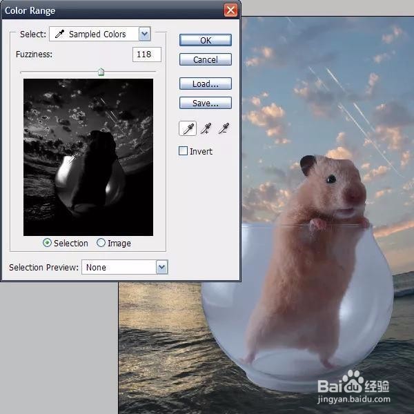Choose the Image radio button
This screenshot has width=414, height=414.
(x=101, y=243)
